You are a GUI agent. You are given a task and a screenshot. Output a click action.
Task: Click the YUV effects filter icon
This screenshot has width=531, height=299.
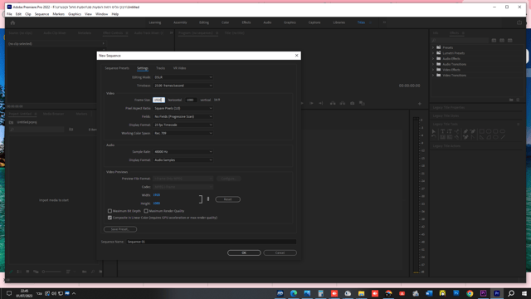click(509, 41)
